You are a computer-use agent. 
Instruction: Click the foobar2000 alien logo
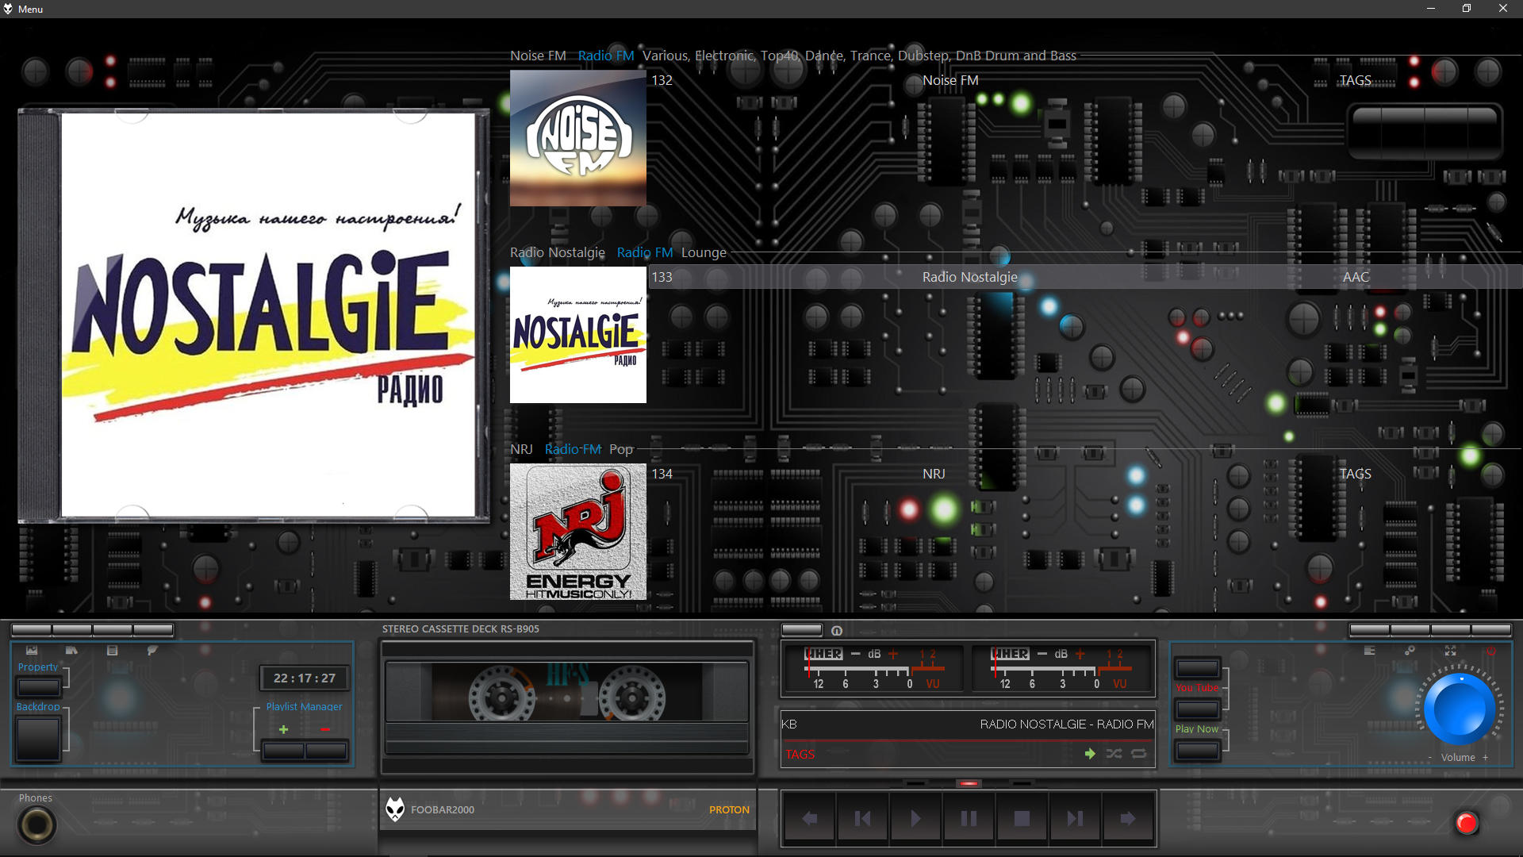tap(395, 809)
